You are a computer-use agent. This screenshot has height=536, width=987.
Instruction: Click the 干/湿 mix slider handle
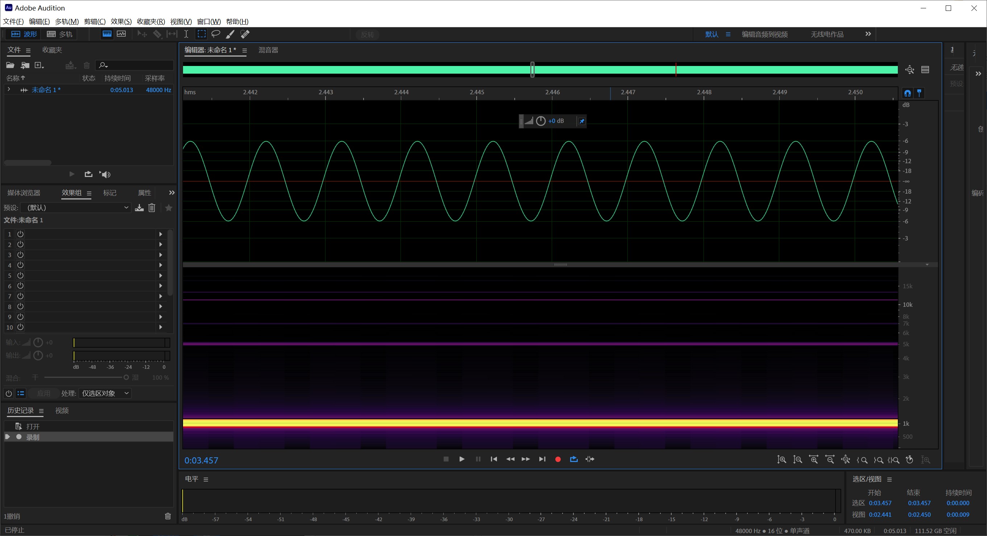(x=126, y=377)
